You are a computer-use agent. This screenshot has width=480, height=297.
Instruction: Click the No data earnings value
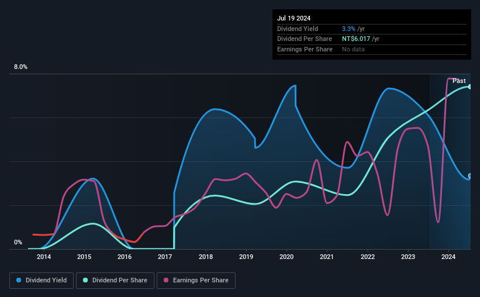pyautogui.click(x=353, y=49)
